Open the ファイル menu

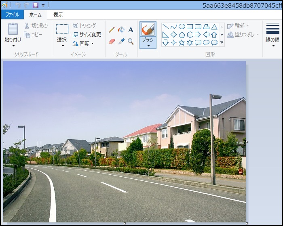tap(13, 15)
